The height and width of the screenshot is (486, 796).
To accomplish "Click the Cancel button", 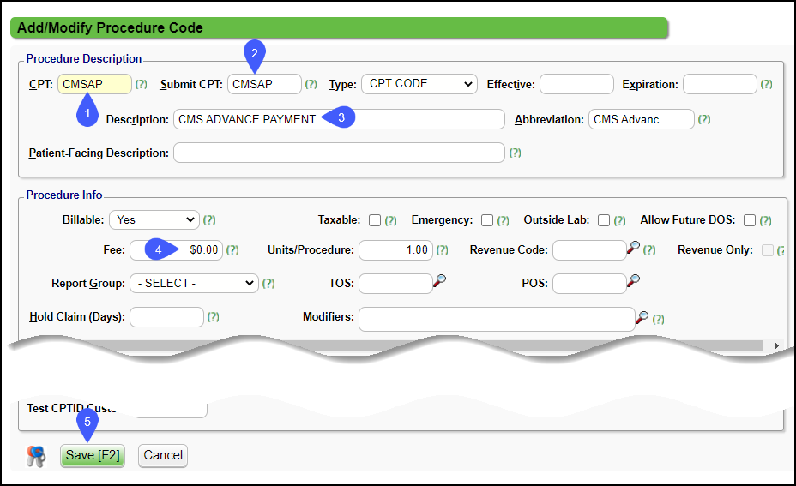I will (x=163, y=456).
